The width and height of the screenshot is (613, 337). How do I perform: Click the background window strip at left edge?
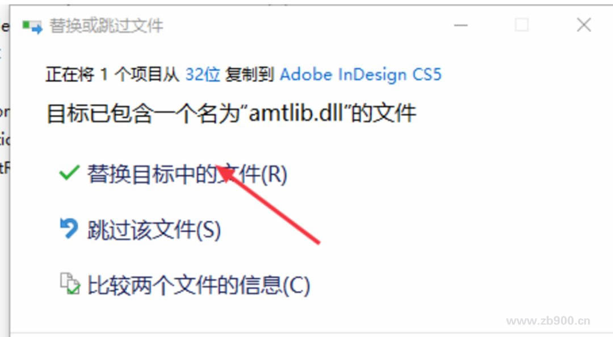(x=5, y=168)
